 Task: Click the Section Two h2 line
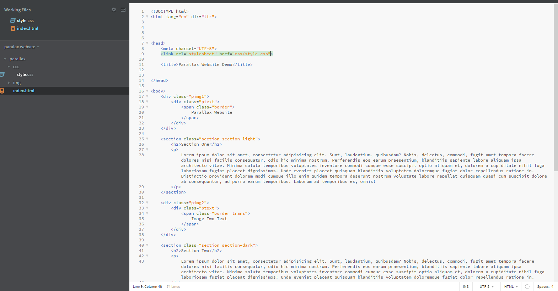pos(196,251)
